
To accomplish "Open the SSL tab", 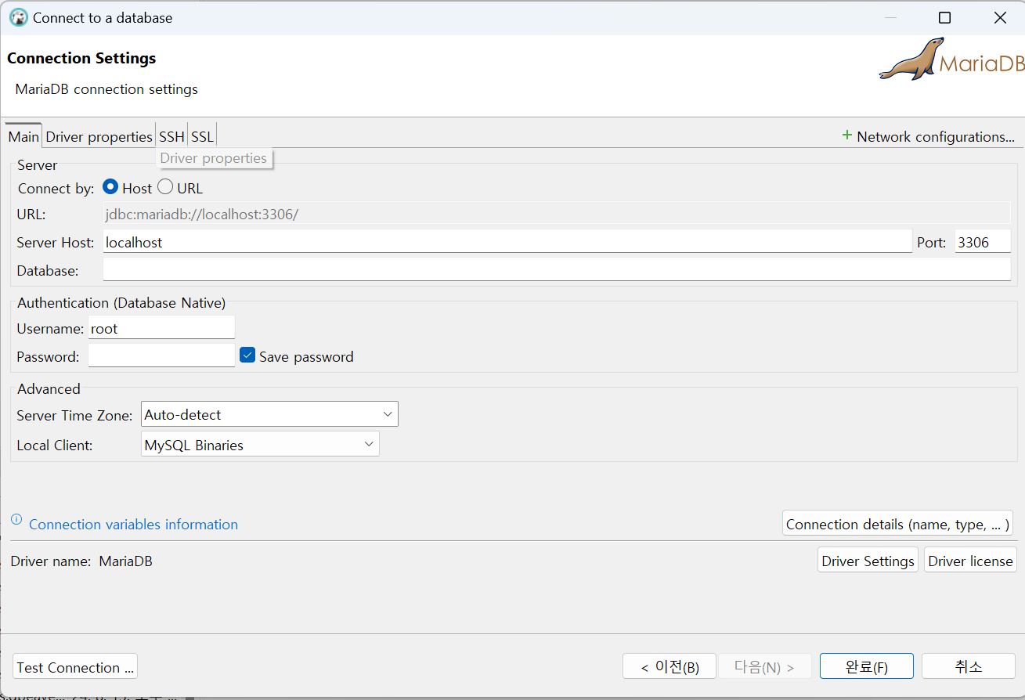I will coord(202,136).
